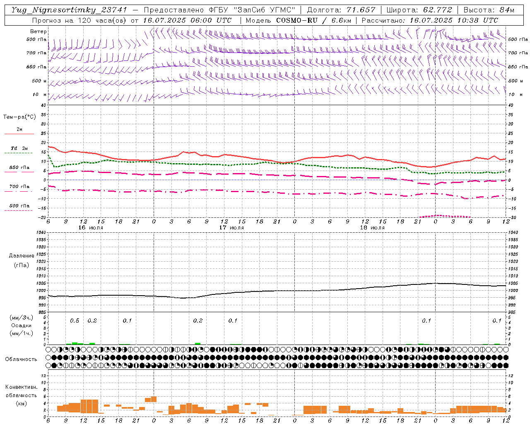Click the 0.5 precipitation amount value

(75, 320)
